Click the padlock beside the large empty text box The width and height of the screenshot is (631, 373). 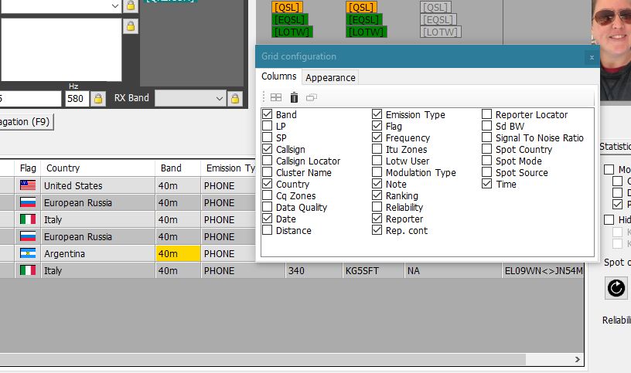pyautogui.click(x=131, y=26)
